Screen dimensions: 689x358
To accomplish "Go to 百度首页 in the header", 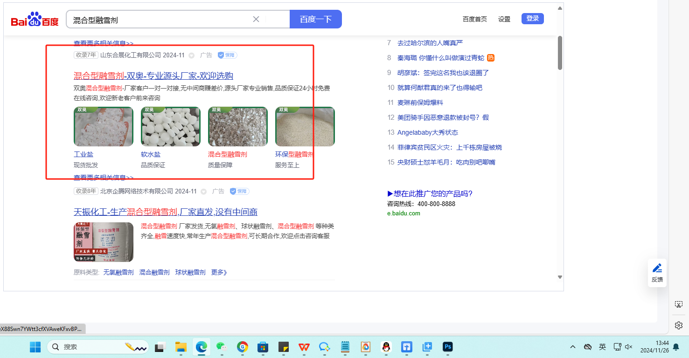I will 474,19.
